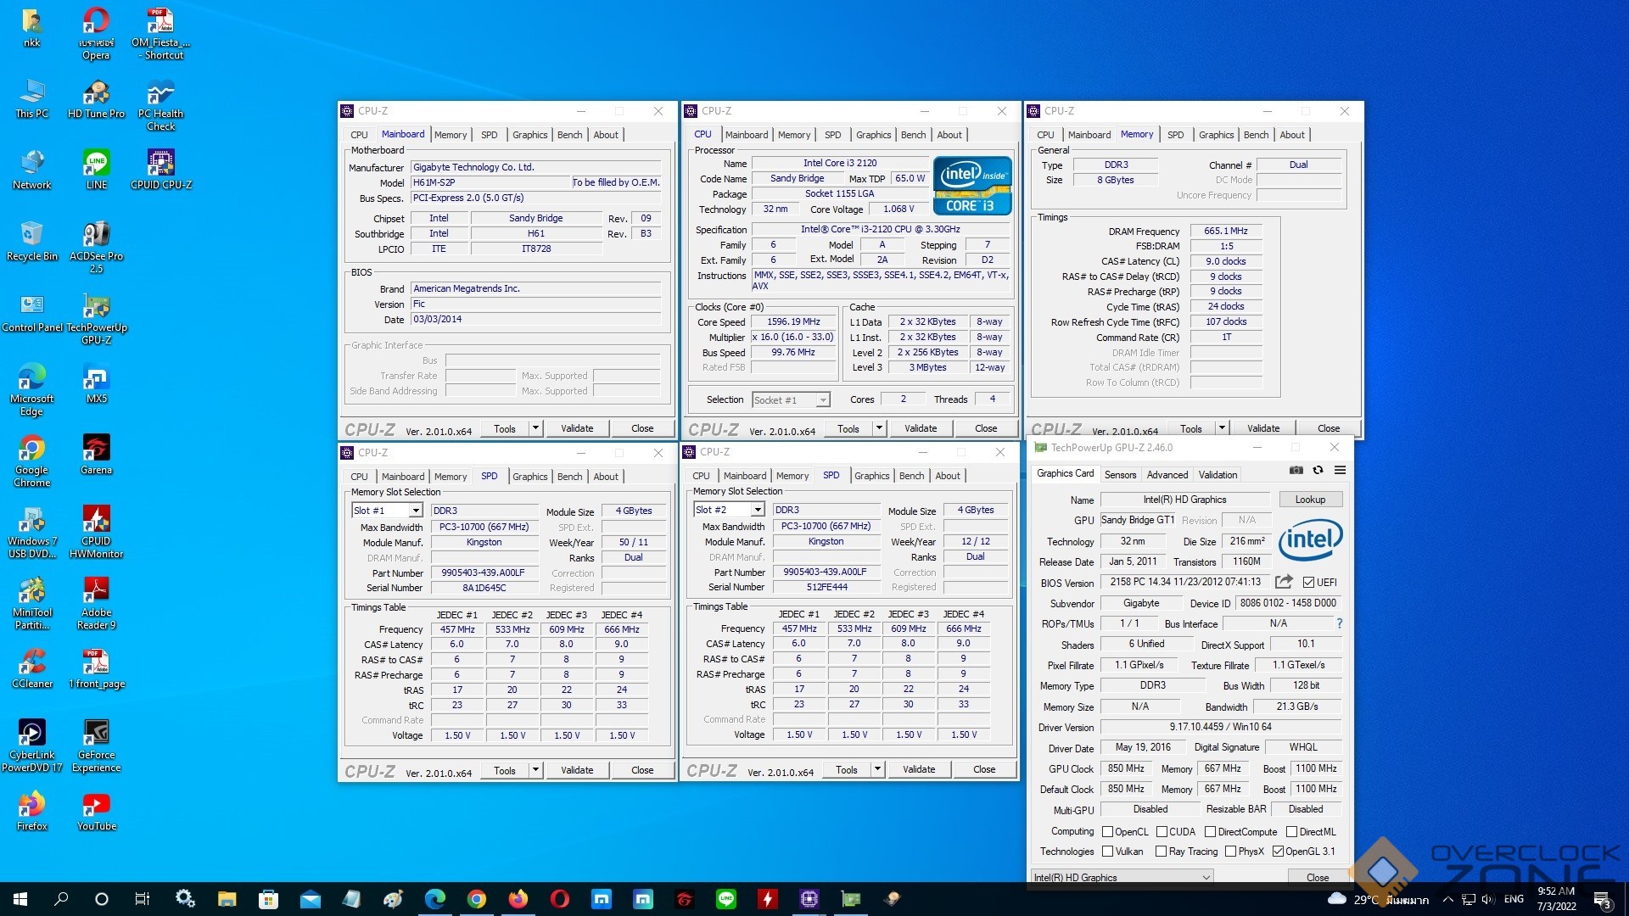Screen dimensions: 1629x916
Task: Open the GPU-Z hamburger menu icon
Action: coord(1340,470)
